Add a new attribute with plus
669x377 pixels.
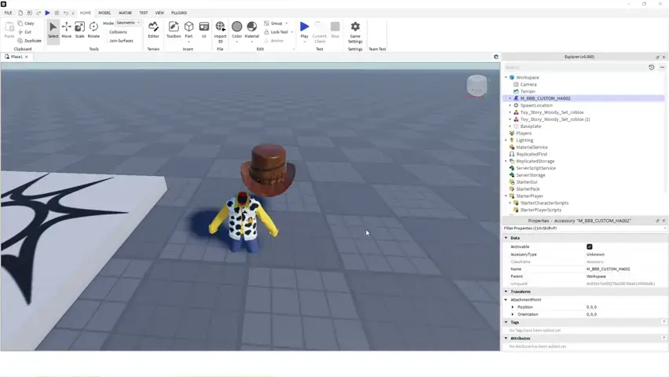pyautogui.click(x=664, y=338)
